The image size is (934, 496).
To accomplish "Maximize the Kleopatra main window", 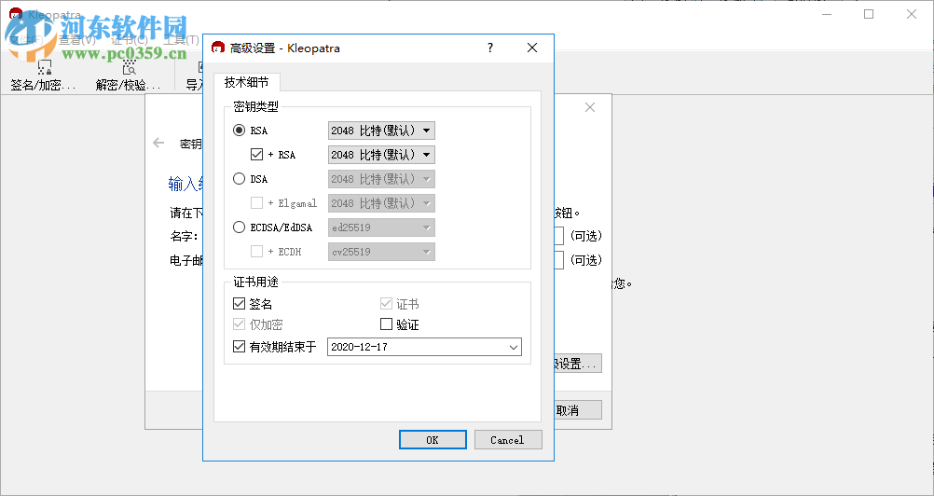I will point(869,14).
